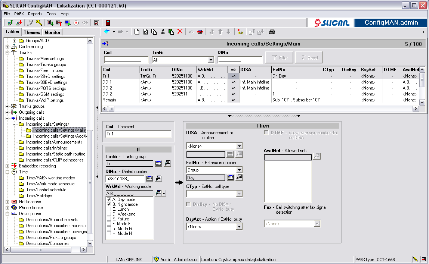Click the printer icon

[x=272, y=32]
